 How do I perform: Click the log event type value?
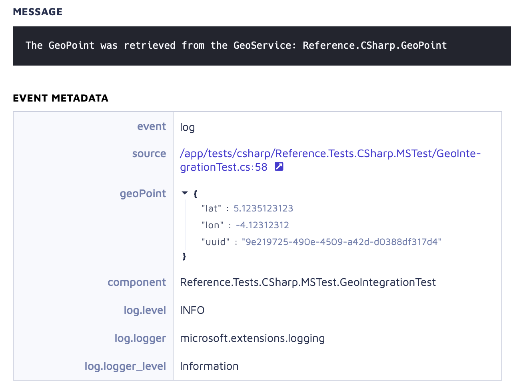[x=187, y=127]
